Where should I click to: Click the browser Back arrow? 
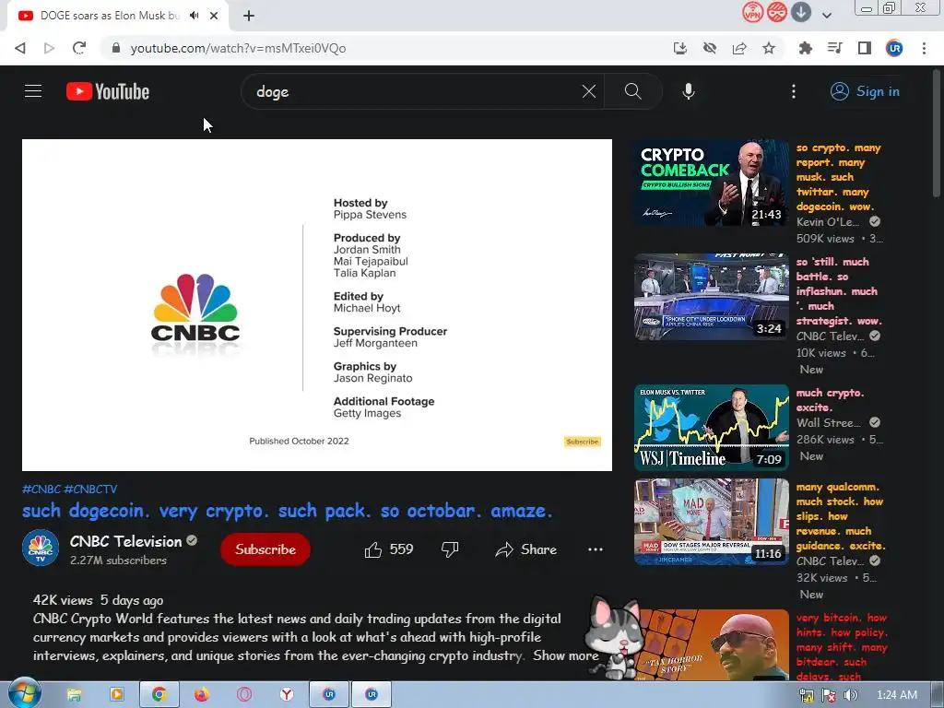(x=20, y=48)
